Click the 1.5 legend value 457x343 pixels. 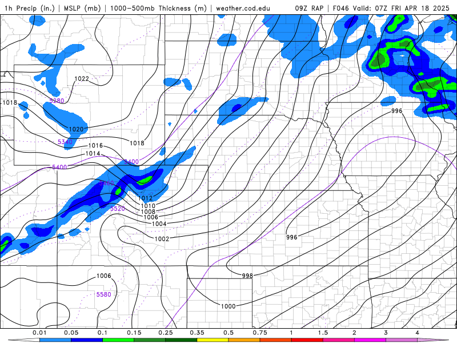coord(323,333)
